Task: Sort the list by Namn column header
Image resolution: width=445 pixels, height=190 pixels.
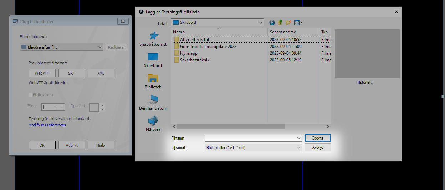Action: (219, 32)
